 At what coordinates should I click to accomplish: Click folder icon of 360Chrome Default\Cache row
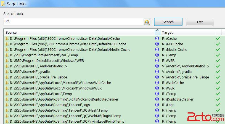[7, 39]
